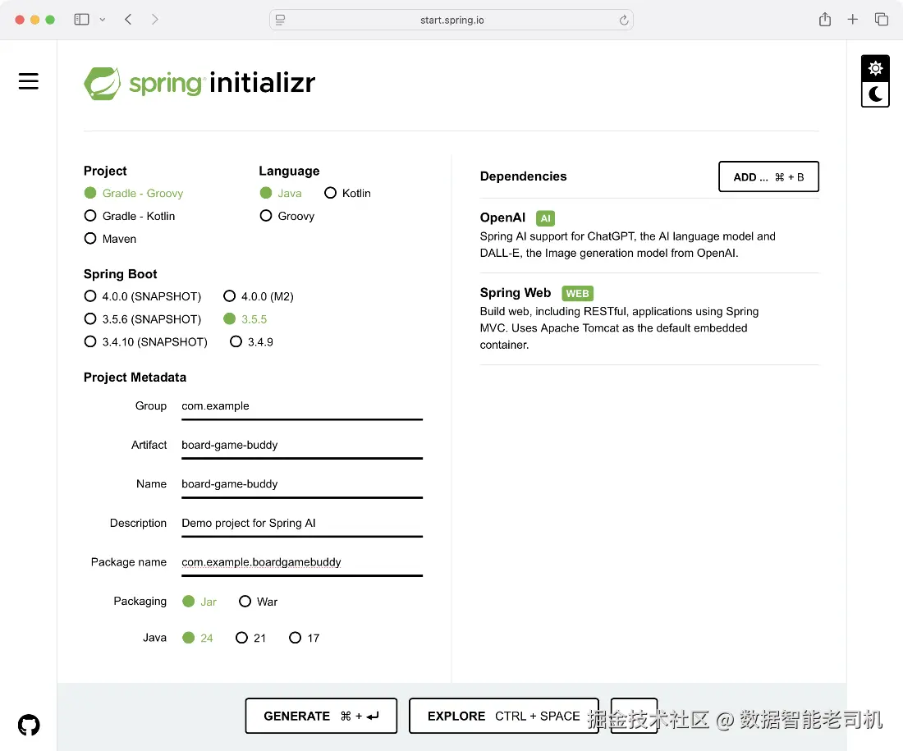Screen dimensions: 903x751
Task: Select Gradle - Groovy project type
Action: (134, 193)
